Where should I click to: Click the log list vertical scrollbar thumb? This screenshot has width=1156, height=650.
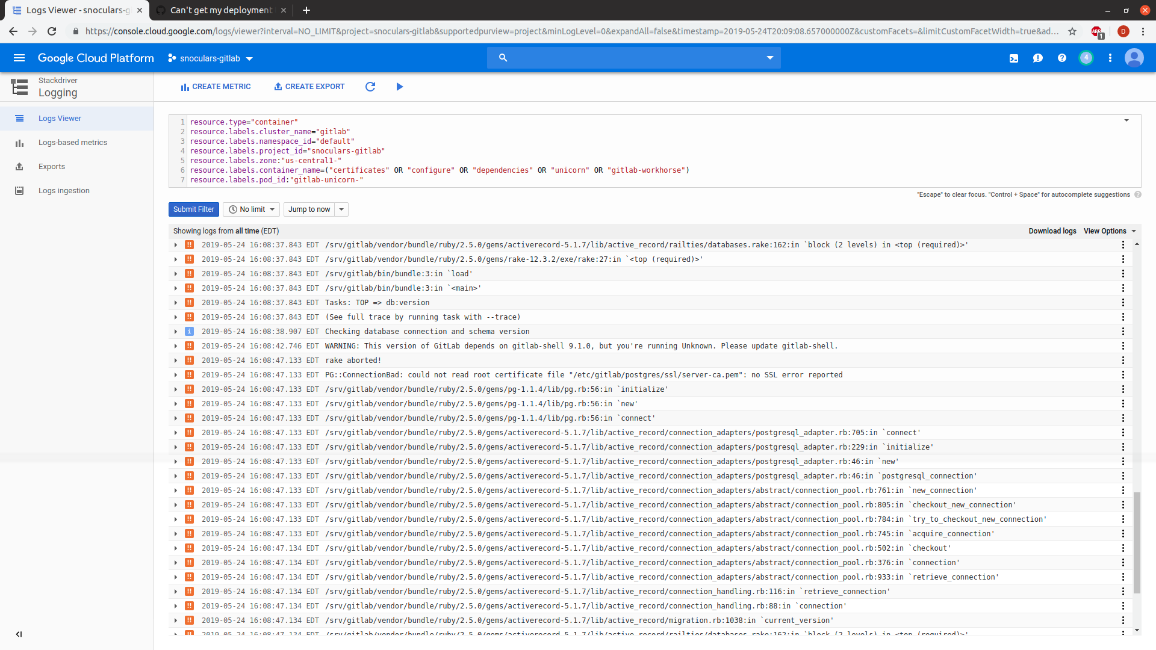point(1137,542)
